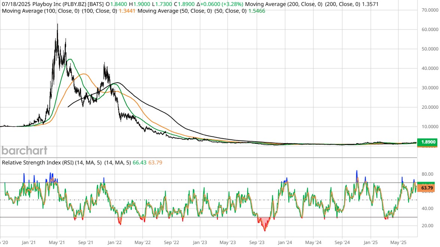440x247 pixels.
Task: Click the high price H1.9000
Action: [139, 4]
